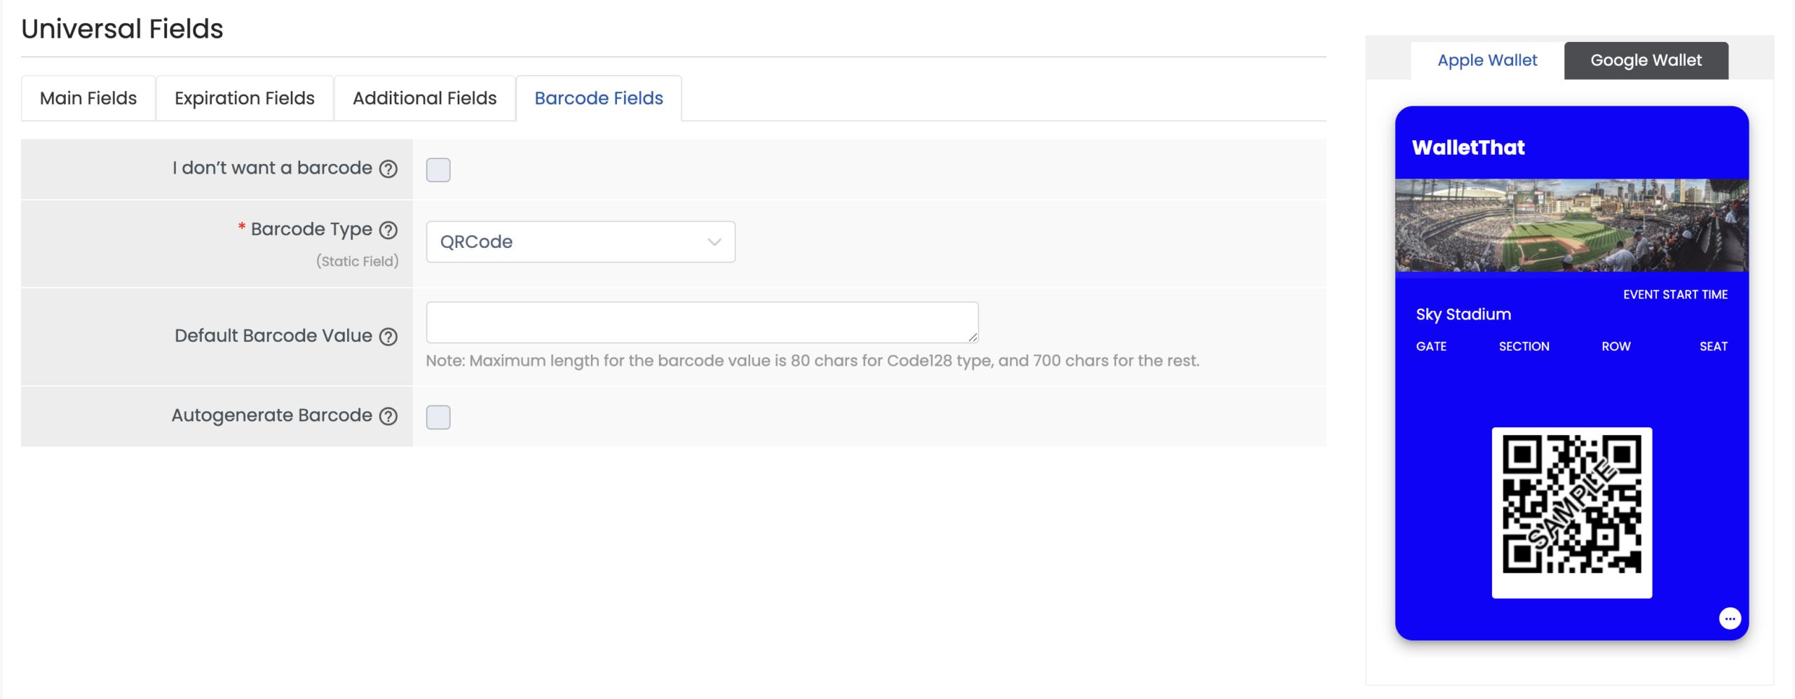Open the Barcode Type QRCode dropdown
The height and width of the screenshot is (699, 1795).
point(580,242)
